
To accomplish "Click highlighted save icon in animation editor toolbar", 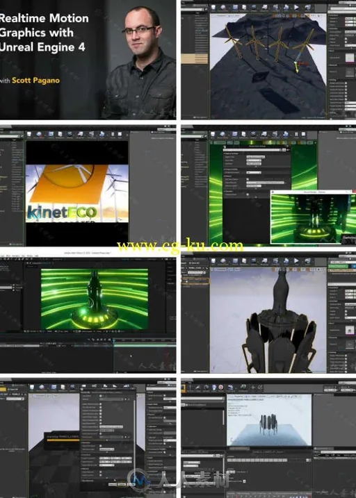I will 184,388.
